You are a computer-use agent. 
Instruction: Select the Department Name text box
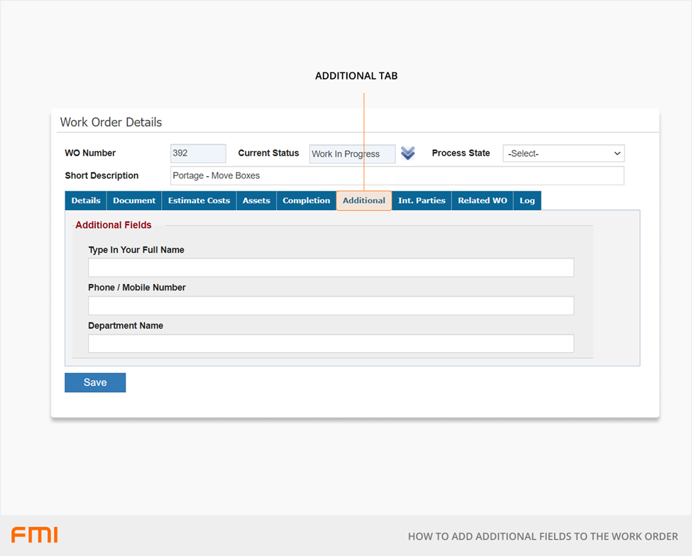[331, 344]
